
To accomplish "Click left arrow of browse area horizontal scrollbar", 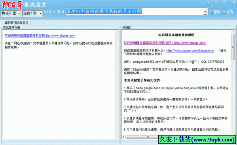I will click(x=123, y=137).
